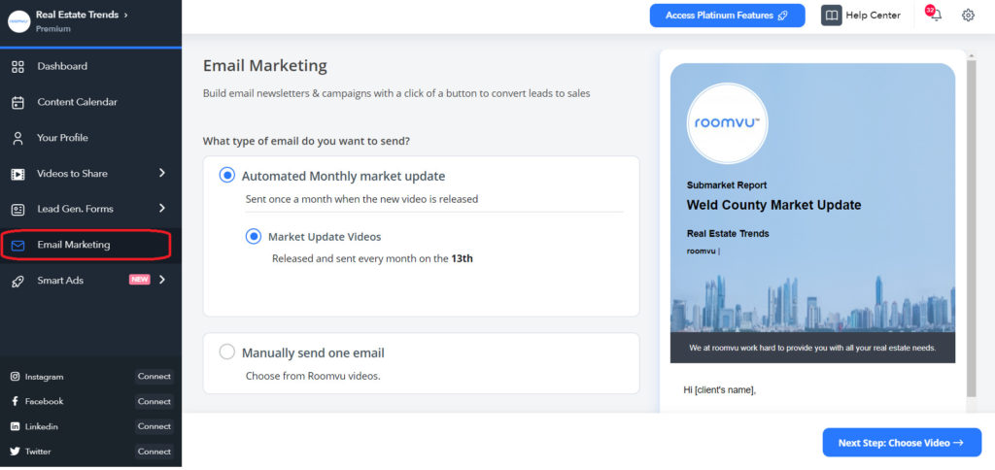
Task: Open settings via the gear icon
Action: [x=968, y=16]
